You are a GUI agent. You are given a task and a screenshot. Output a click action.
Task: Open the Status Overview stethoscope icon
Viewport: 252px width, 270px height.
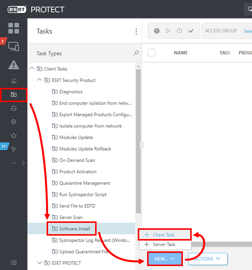coord(14,149)
